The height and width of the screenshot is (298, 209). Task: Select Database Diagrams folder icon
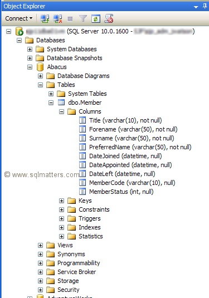coord(51,76)
